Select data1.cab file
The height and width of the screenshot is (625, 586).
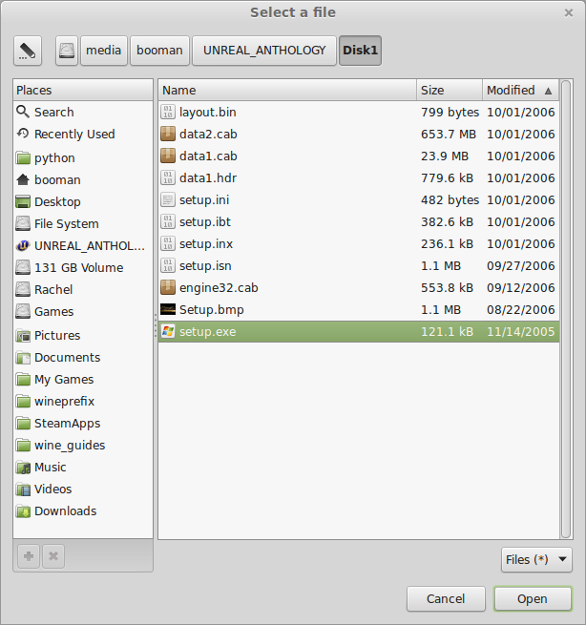359,156
